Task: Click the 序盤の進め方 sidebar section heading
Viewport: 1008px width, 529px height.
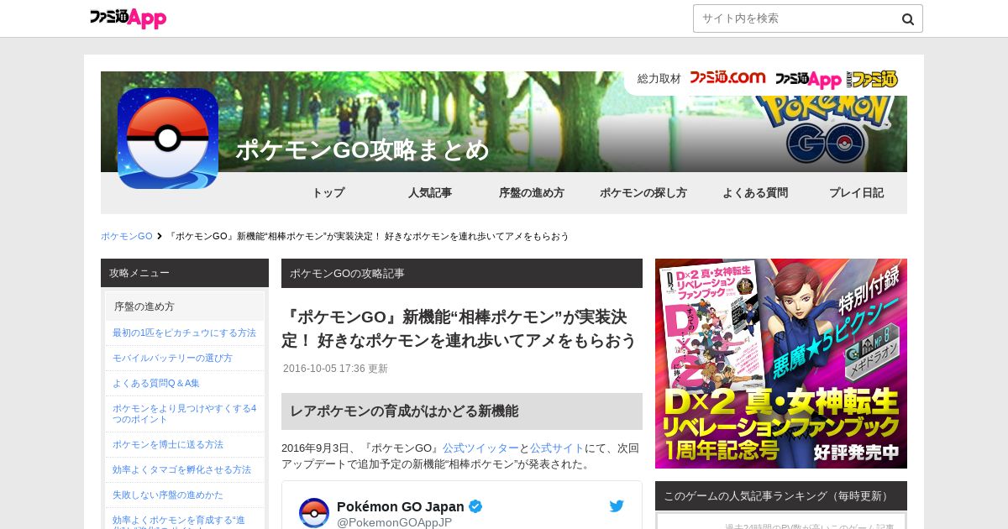Action: point(185,306)
